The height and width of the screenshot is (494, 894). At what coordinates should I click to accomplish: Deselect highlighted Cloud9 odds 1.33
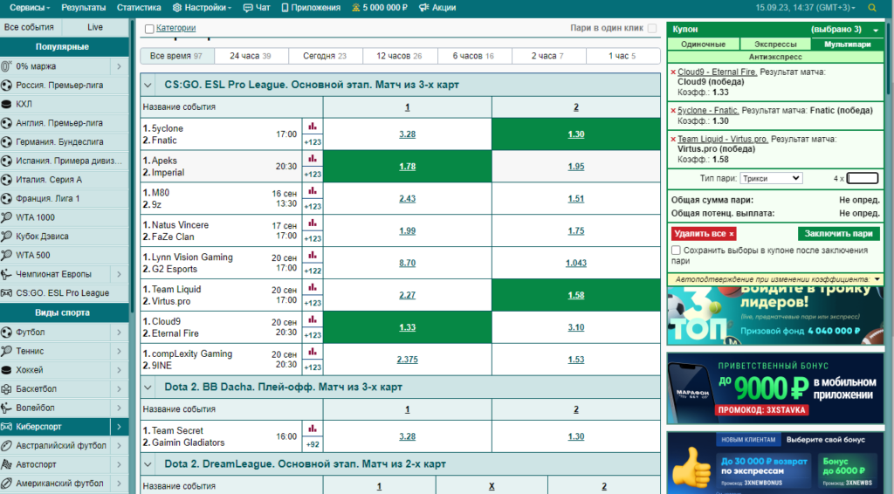click(407, 327)
